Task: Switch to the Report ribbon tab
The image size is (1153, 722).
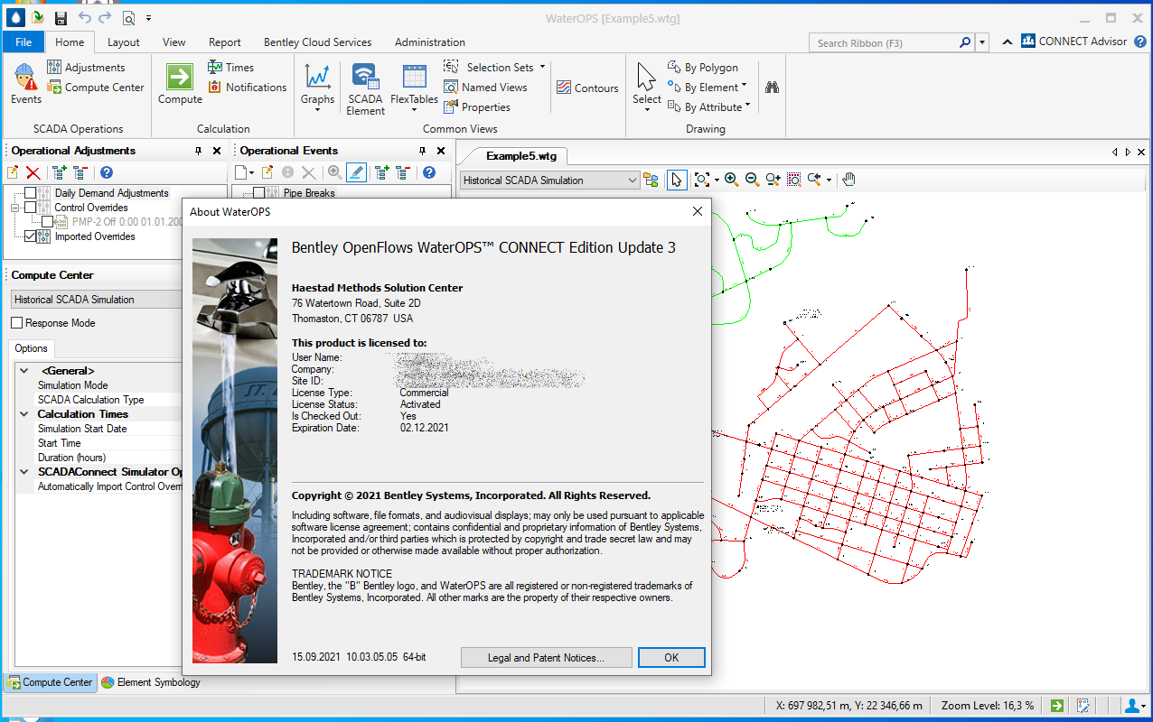Action: pos(225,42)
